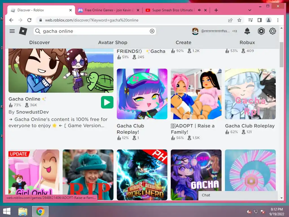Open the Create section
The height and width of the screenshot is (217, 289).
pyautogui.click(x=183, y=42)
